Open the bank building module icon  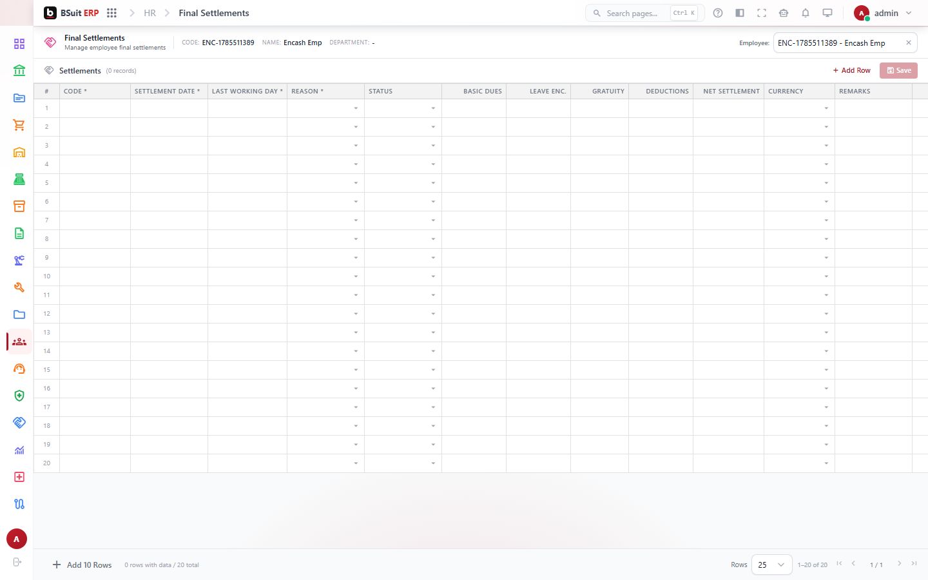19,71
